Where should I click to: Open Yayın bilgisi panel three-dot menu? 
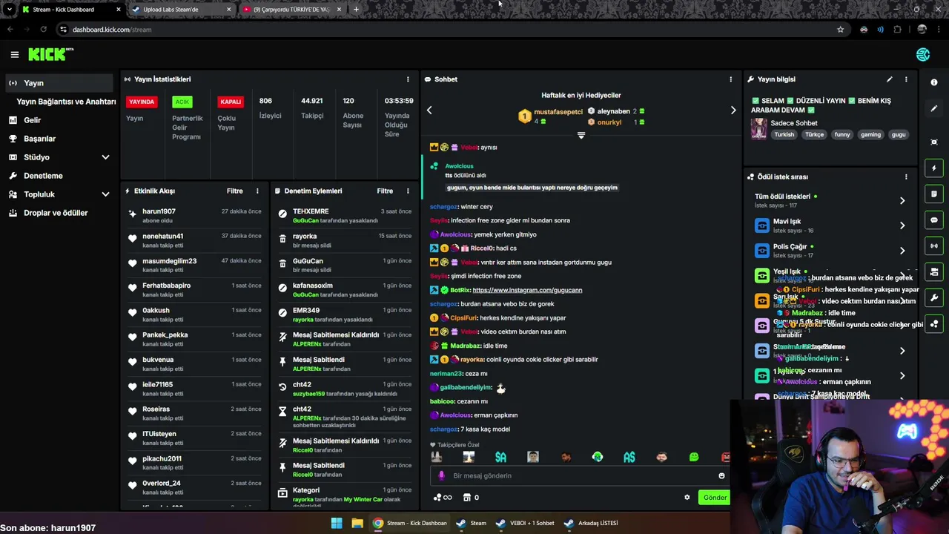905,79
